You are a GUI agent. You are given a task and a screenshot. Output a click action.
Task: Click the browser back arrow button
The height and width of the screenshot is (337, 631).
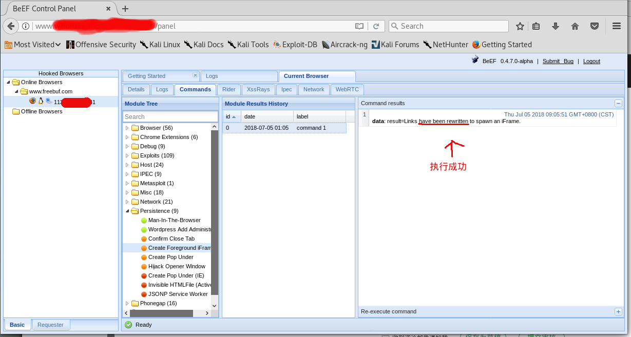[11, 26]
